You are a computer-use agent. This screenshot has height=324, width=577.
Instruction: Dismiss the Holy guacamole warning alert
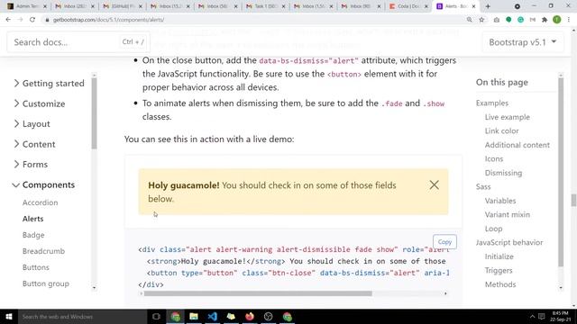[435, 184]
